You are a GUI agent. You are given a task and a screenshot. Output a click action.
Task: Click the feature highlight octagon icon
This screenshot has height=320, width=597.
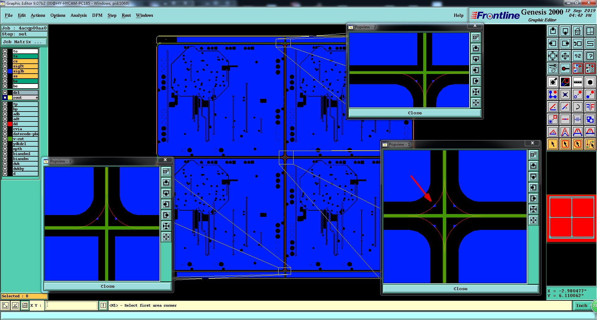tap(590, 82)
